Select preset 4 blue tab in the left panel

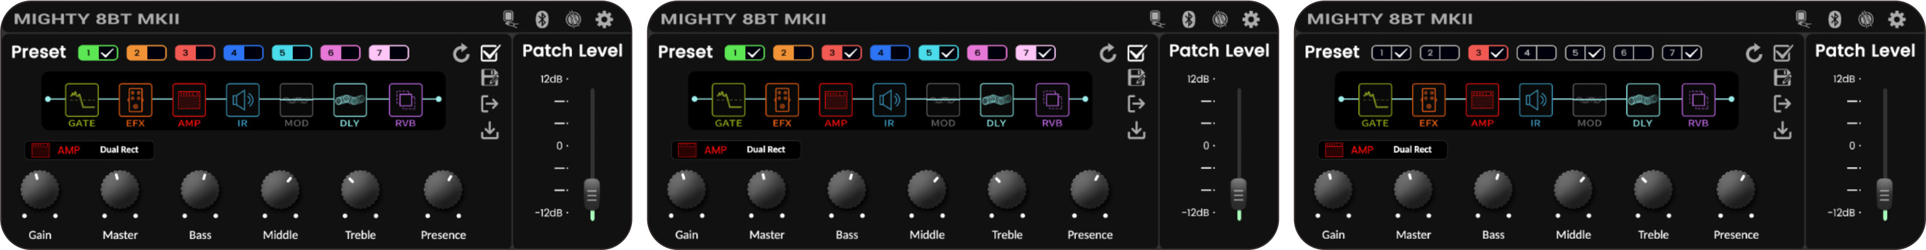click(x=234, y=53)
